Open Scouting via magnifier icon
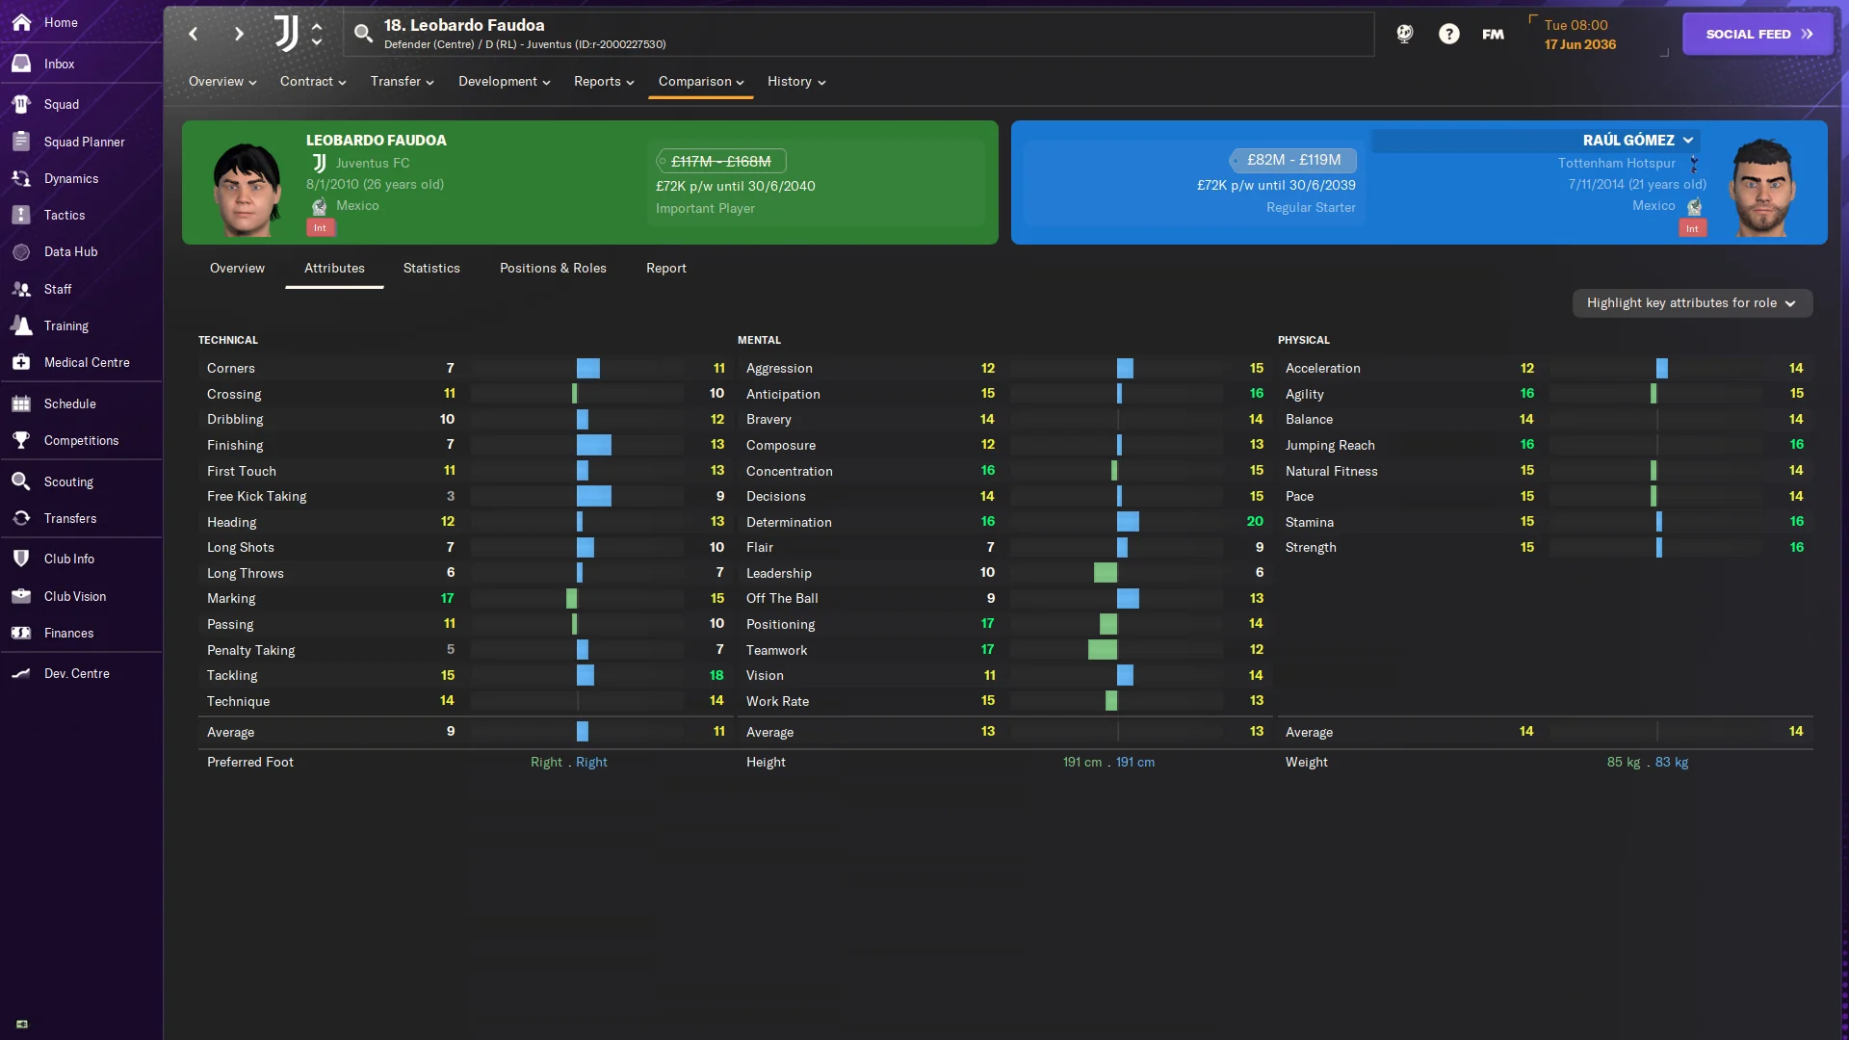Viewport: 1849px width, 1040px height. (x=21, y=481)
